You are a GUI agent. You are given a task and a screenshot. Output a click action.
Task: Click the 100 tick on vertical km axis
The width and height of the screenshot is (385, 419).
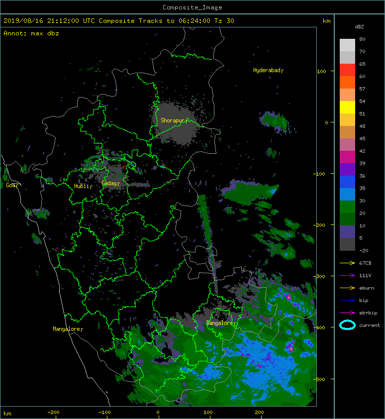tap(322, 71)
